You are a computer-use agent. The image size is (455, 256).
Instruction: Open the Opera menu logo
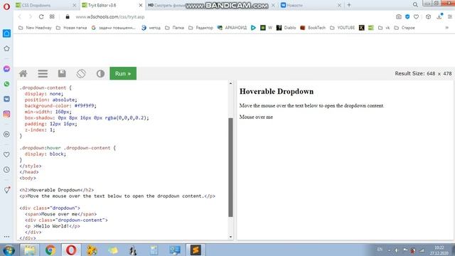[6, 6]
